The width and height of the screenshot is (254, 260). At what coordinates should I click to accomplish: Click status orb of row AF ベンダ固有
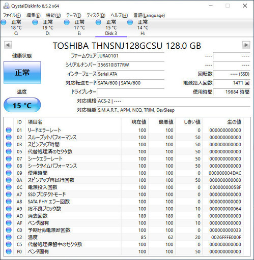point(9,223)
